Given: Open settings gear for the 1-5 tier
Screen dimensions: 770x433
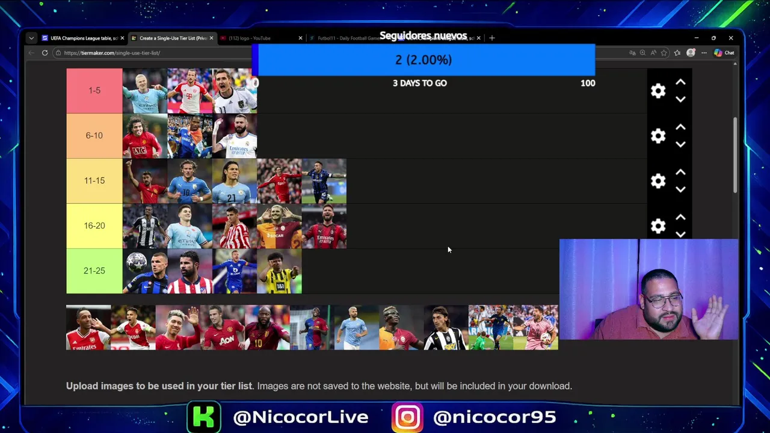Looking at the screenshot, I should (x=658, y=91).
